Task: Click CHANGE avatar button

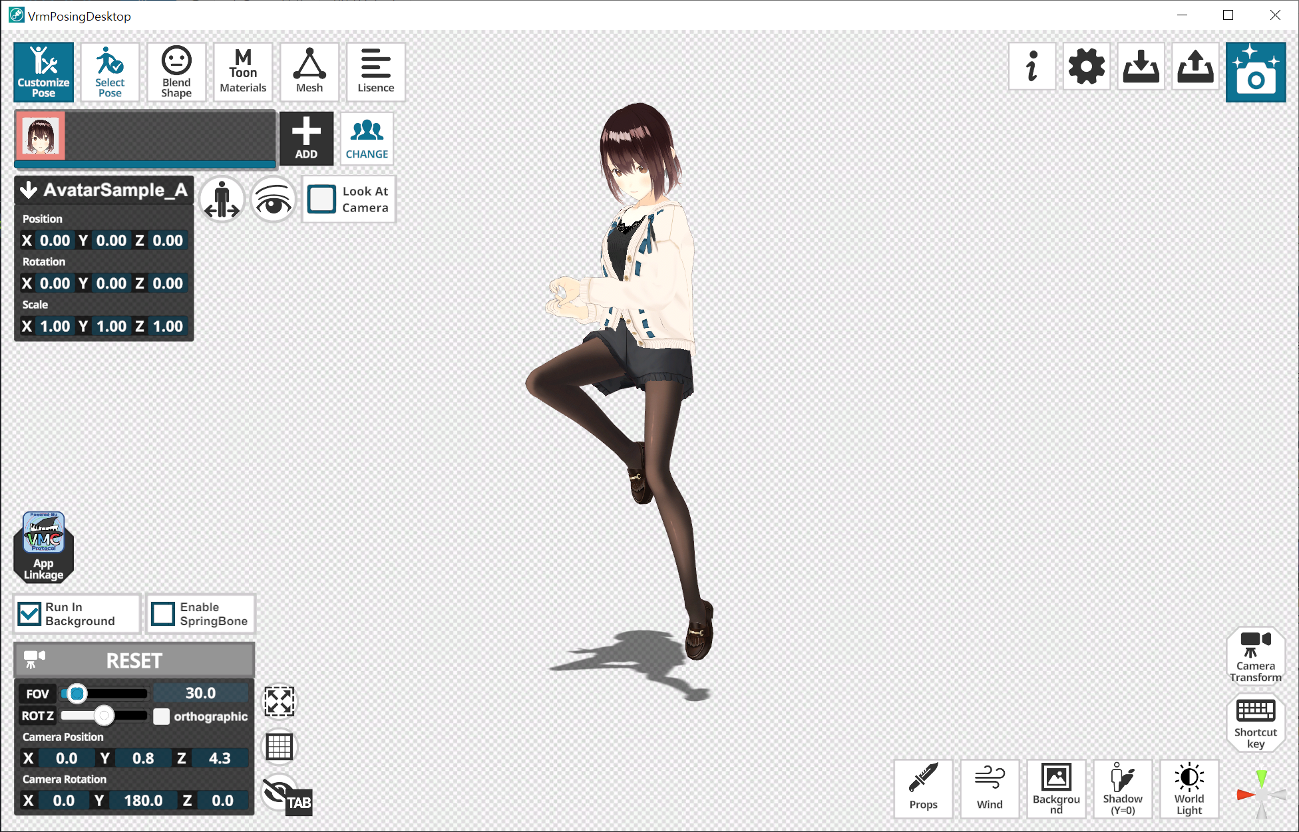Action: tap(367, 138)
